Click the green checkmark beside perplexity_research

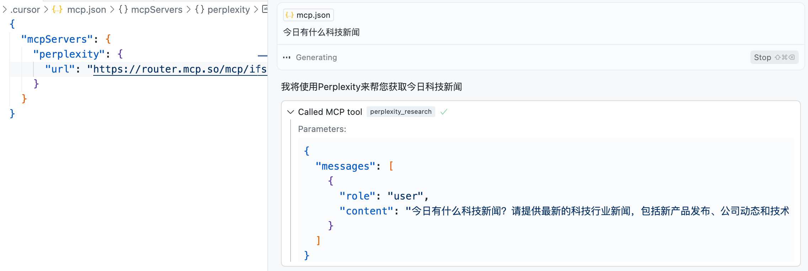point(443,112)
